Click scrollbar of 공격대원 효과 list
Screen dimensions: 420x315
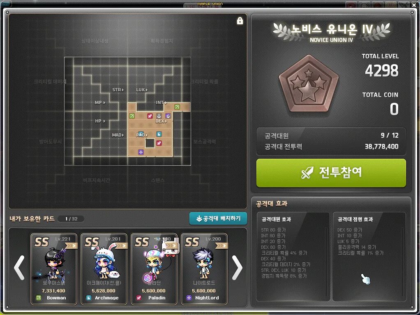(326, 262)
